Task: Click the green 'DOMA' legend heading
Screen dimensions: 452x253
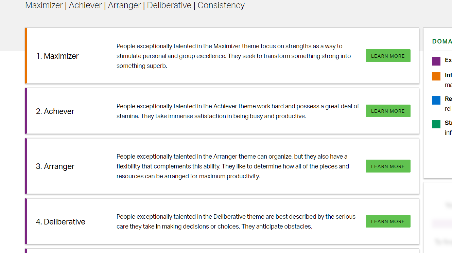Action: click(x=442, y=41)
